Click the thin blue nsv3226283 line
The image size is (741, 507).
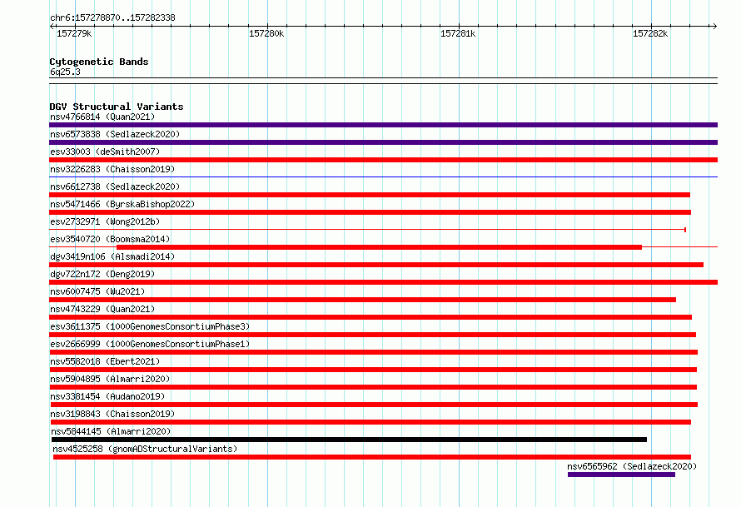383,177
